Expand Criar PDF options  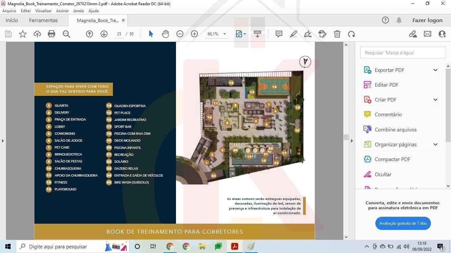point(435,99)
